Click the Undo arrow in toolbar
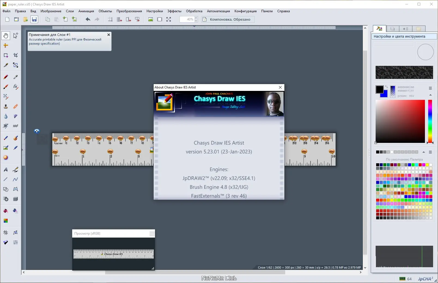 pyautogui.click(x=88, y=19)
